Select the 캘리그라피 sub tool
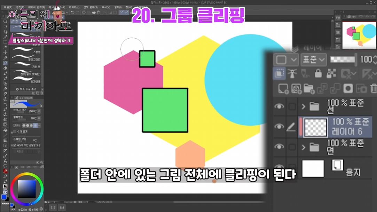377x212 pixels. pyautogui.click(x=25, y=58)
